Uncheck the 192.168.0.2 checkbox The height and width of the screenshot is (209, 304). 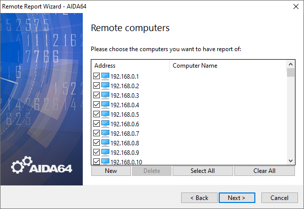click(96, 86)
